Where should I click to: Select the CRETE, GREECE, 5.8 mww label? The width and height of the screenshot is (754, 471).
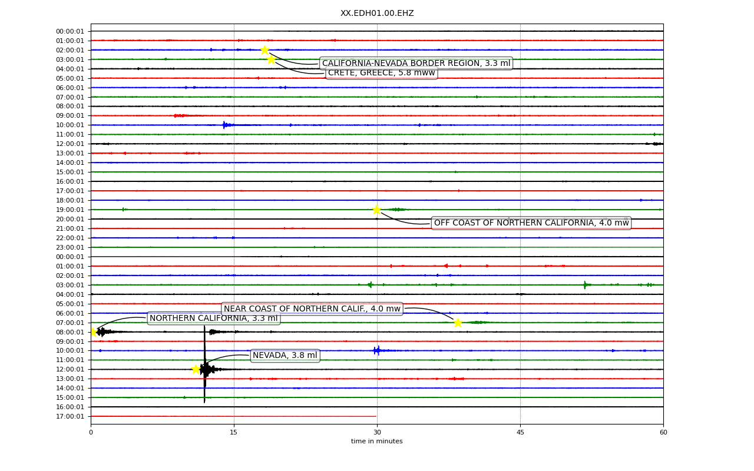point(381,73)
